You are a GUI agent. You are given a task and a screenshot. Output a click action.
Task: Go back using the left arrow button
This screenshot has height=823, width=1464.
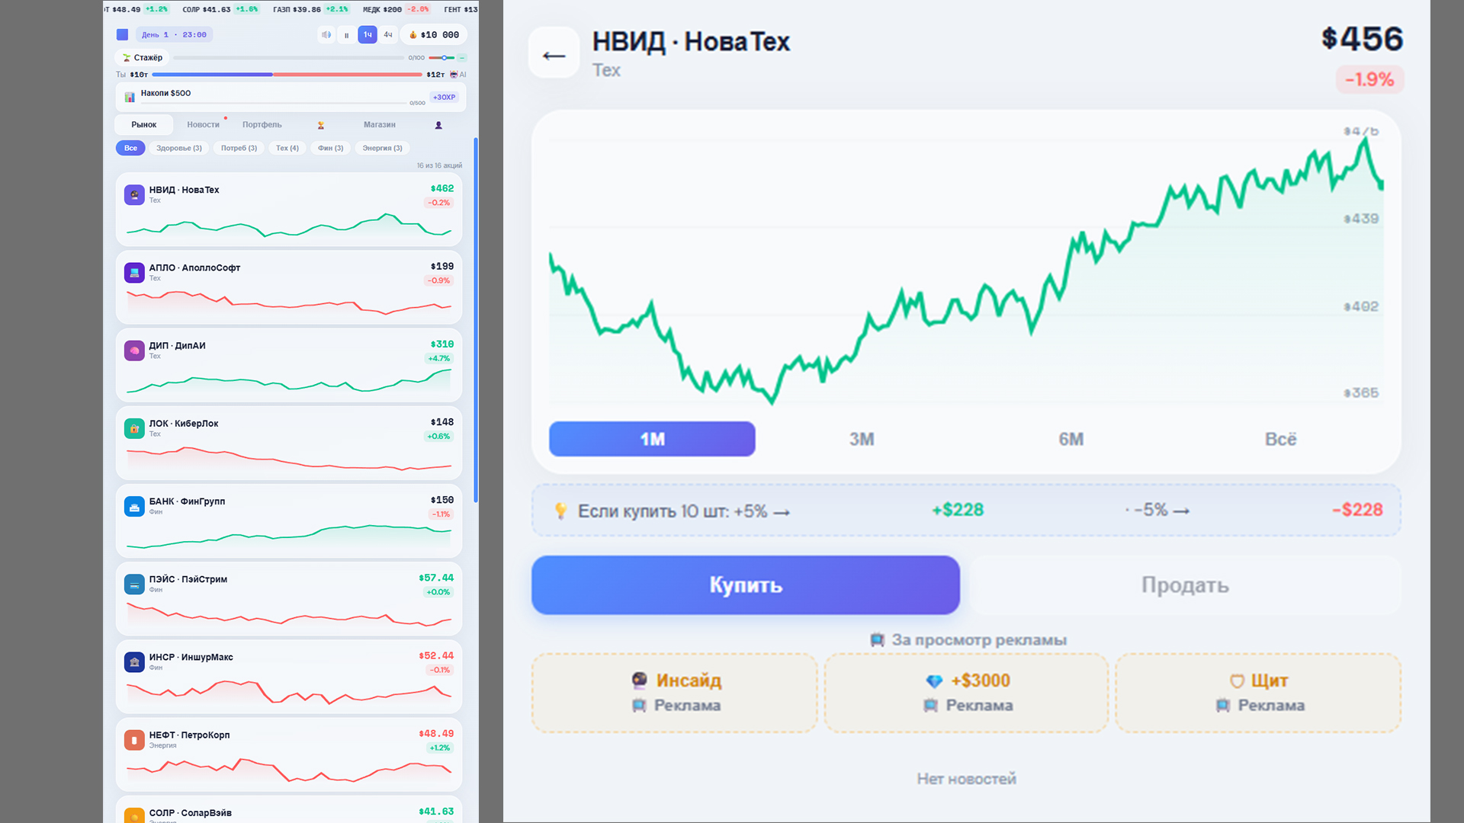(554, 53)
